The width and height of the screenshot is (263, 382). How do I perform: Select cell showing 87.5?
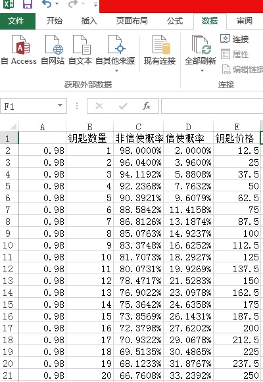237,222
